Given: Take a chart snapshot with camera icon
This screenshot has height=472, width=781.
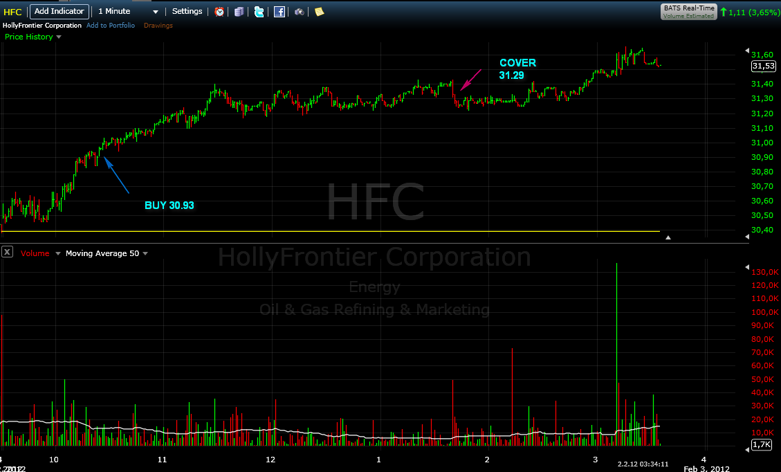Looking at the screenshot, I should pyautogui.click(x=300, y=12).
